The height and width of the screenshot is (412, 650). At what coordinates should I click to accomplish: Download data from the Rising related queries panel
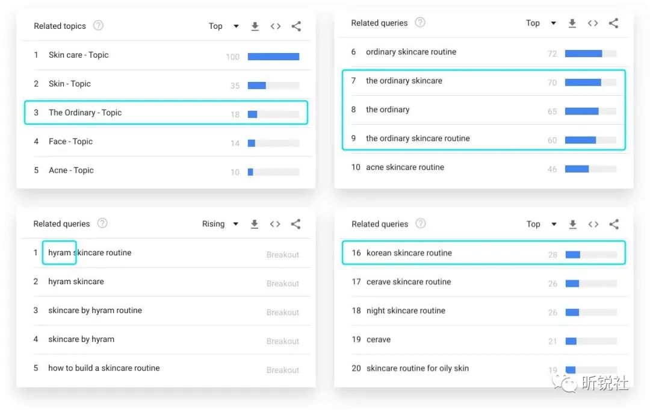pyautogui.click(x=255, y=224)
